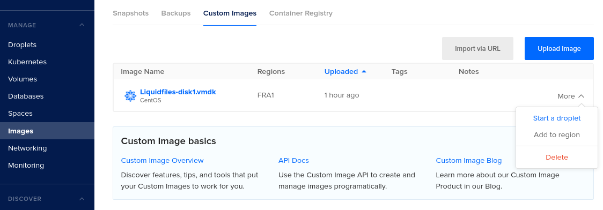The image size is (603, 210).
Task: Click the FRA1 region cell
Action: pos(266,95)
